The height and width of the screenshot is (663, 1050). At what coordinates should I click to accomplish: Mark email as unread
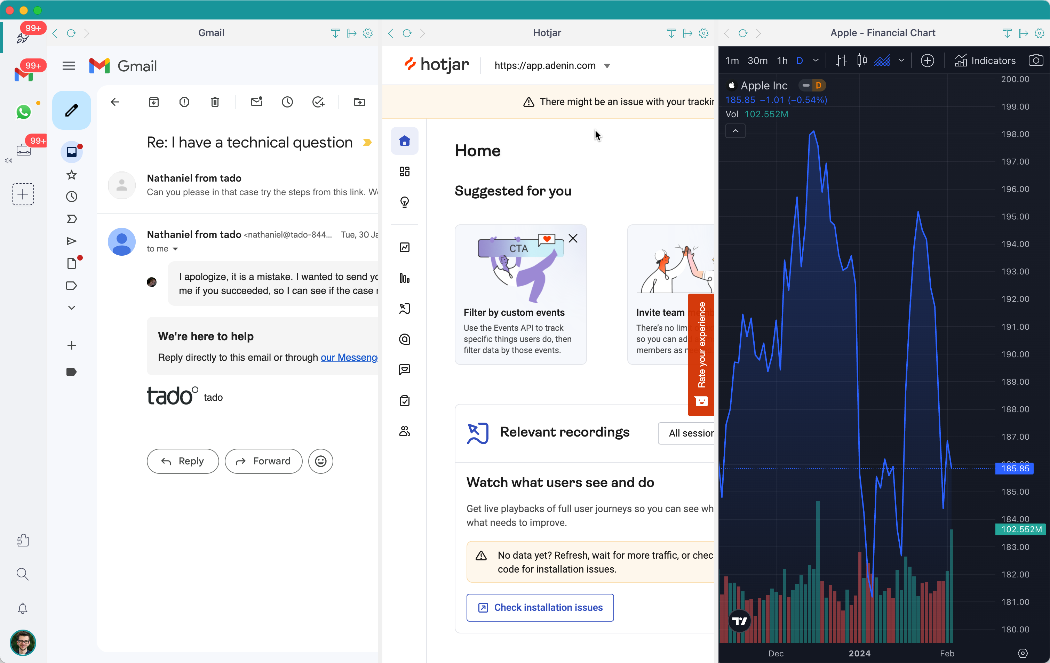pos(257,102)
